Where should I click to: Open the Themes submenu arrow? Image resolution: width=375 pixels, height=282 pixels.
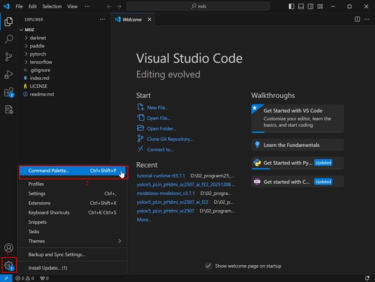(x=119, y=241)
